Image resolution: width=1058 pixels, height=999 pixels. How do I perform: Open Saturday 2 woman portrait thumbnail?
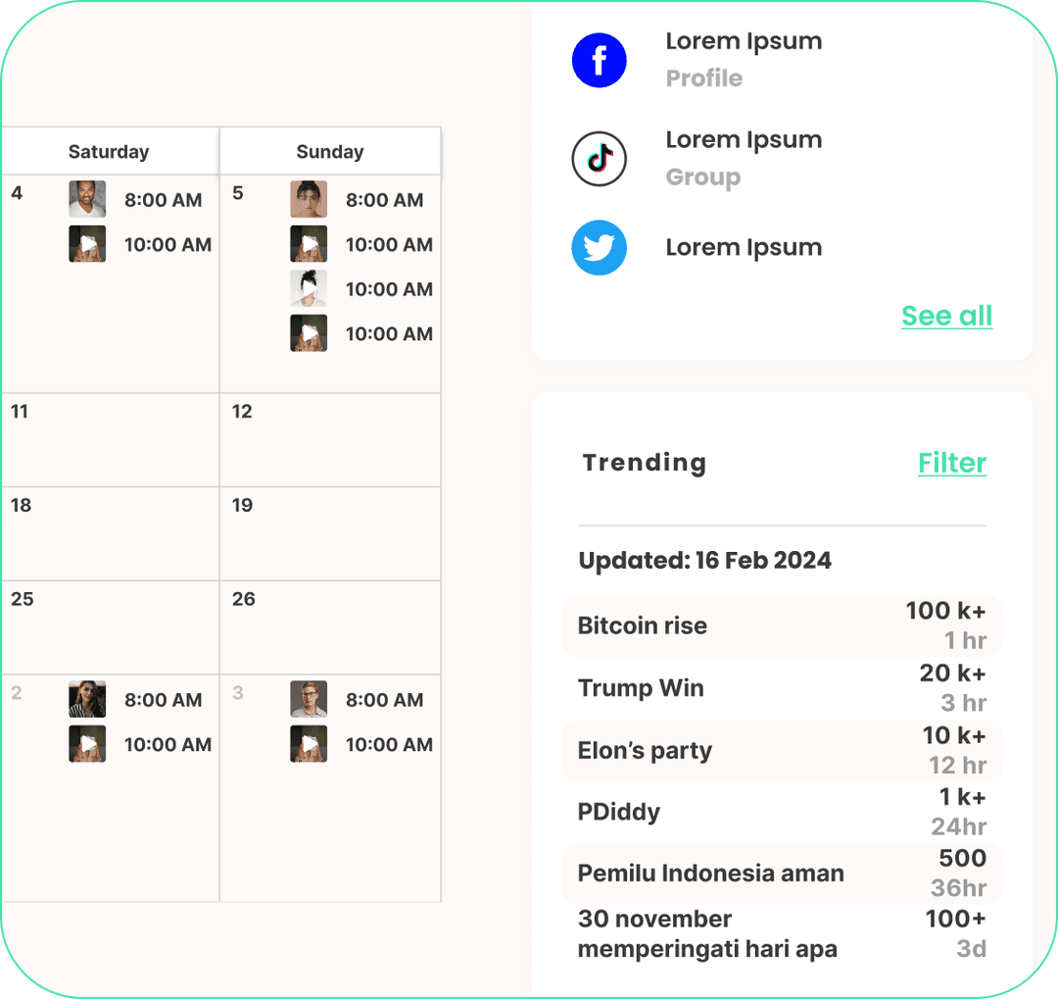pos(87,699)
